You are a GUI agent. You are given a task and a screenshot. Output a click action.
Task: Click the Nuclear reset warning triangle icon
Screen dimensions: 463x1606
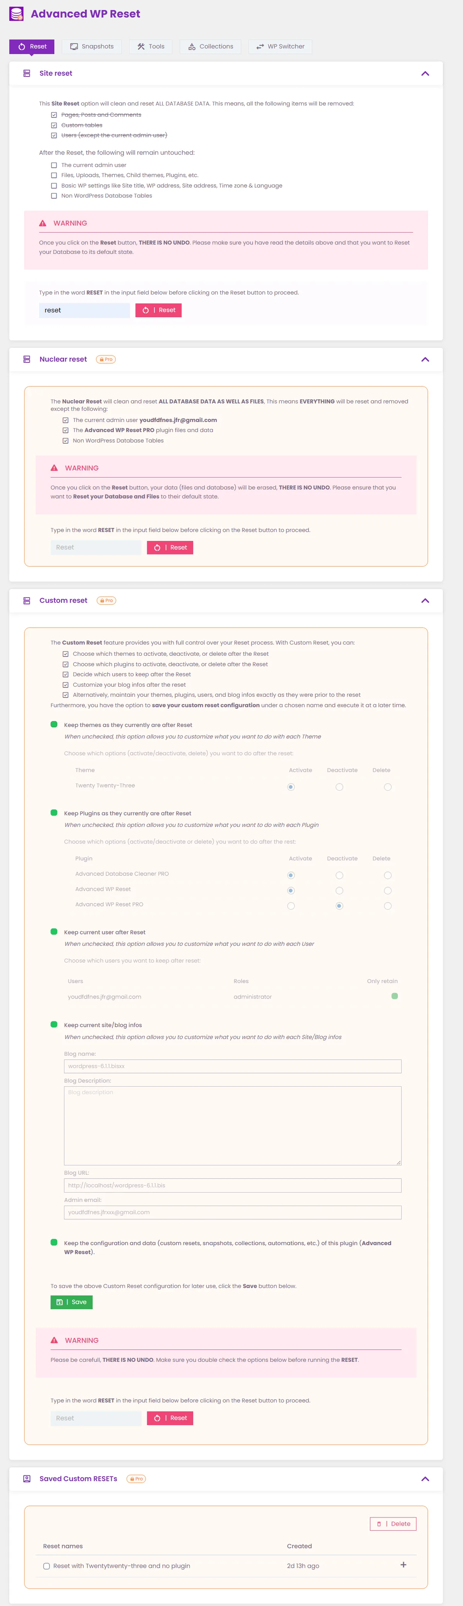[54, 468]
